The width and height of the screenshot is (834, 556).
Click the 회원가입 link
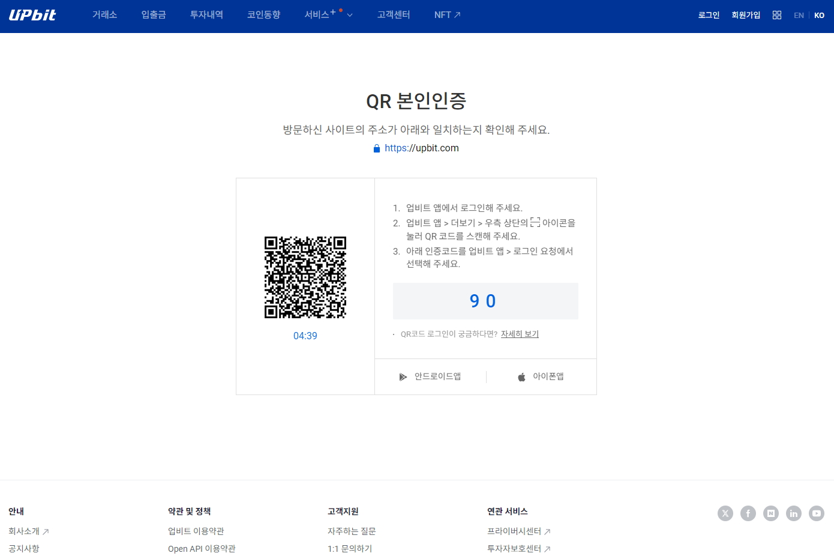click(746, 15)
